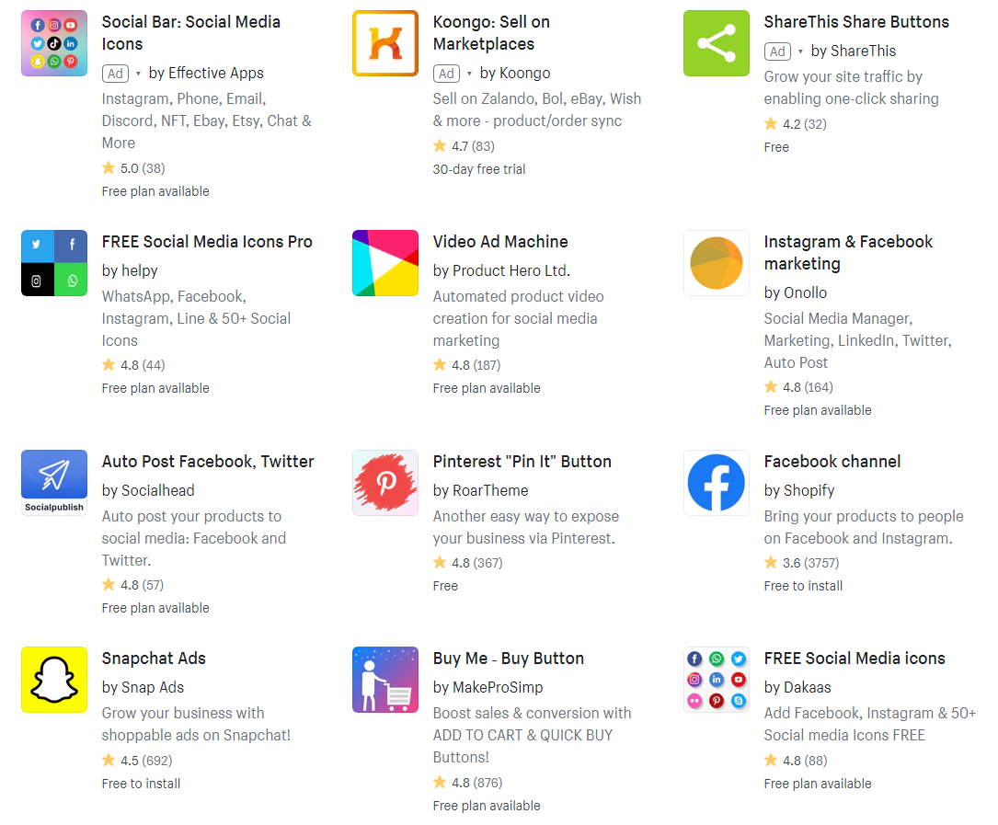
Task: Click the Buy Me shopping cart icon
Action: [x=385, y=680]
